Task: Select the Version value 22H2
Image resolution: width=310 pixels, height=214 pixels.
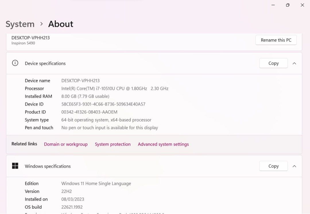Action: pos(66,191)
